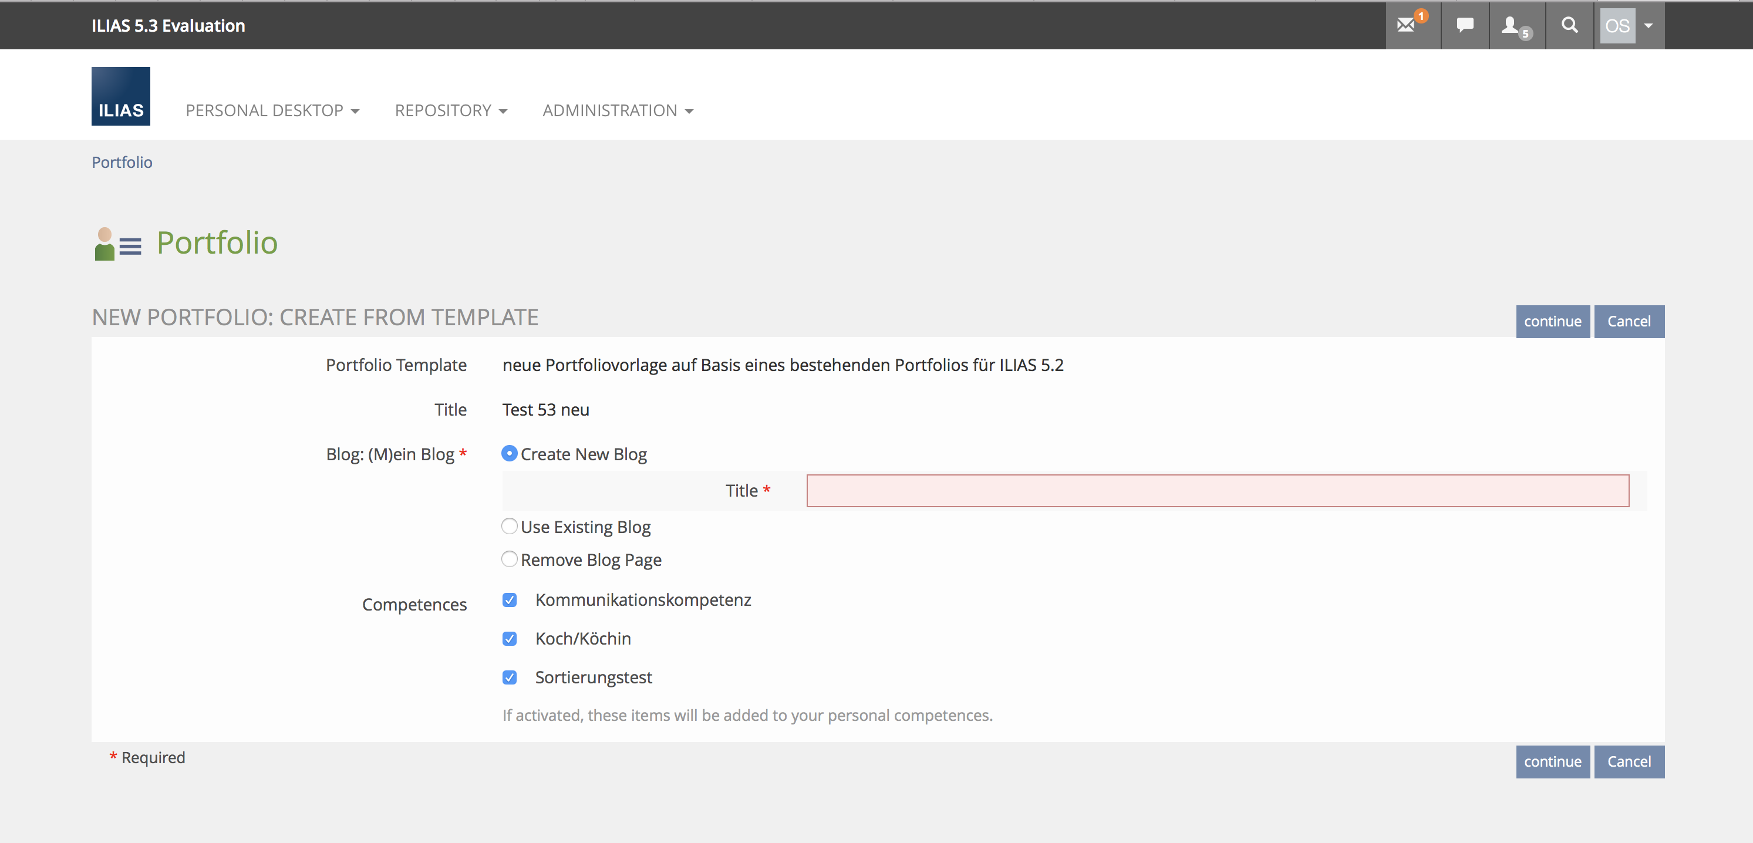This screenshot has height=843, width=1753.
Task: Expand the Personal Desktop menu
Action: pos(272,110)
